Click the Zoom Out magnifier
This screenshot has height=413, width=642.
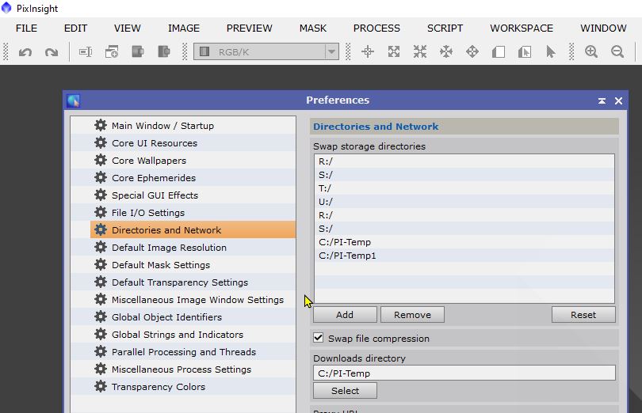(617, 52)
